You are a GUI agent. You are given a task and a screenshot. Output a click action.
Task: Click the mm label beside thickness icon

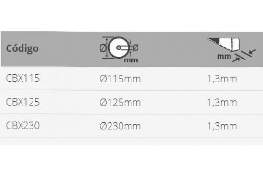coord(224,56)
